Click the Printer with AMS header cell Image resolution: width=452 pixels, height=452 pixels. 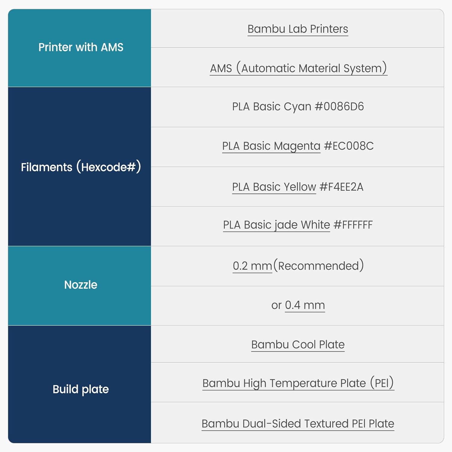(x=80, y=47)
